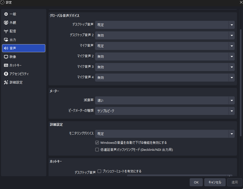Click the 外観 appearance icon
Image resolution: width=243 pixels, height=189 pixels.
tap(6, 23)
